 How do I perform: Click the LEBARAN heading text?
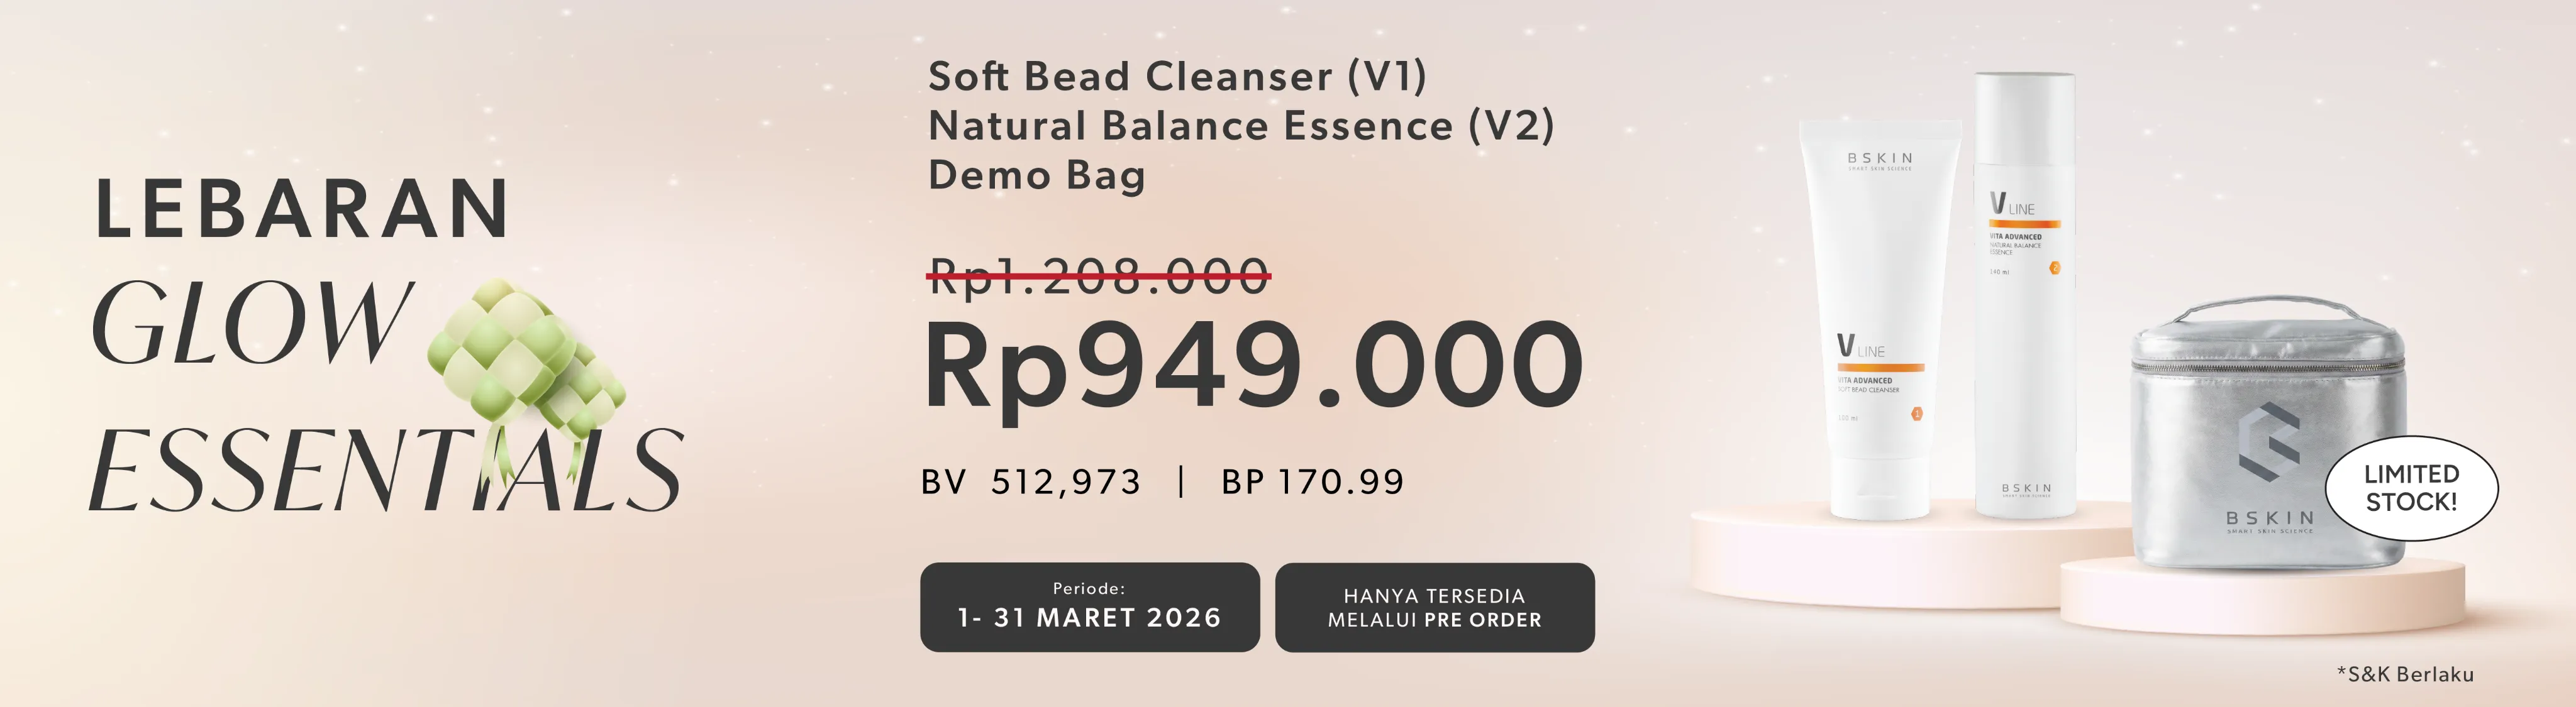[x=301, y=209]
